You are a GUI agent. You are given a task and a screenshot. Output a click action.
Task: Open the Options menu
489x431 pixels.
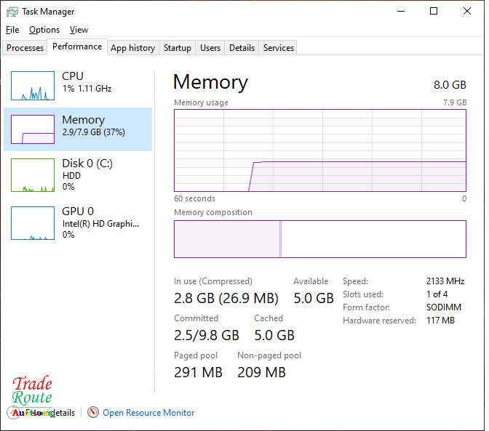44,30
